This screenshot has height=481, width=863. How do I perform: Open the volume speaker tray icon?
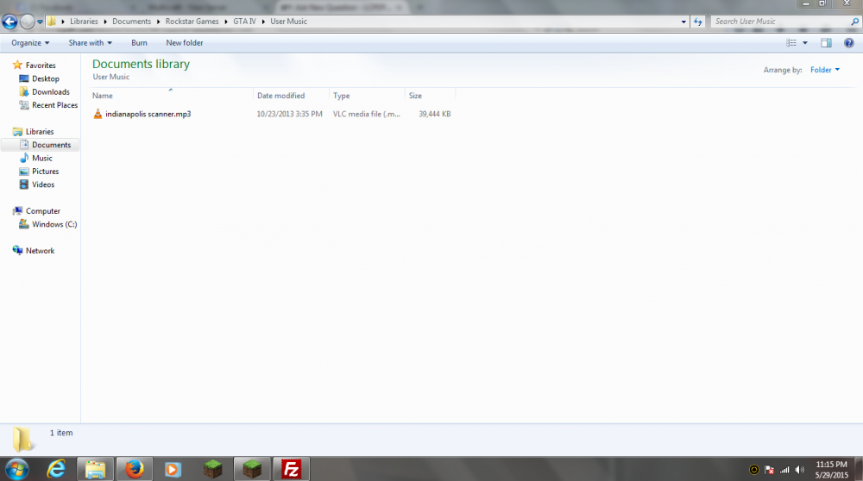800,470
